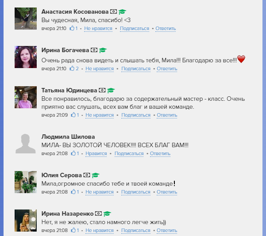This screenshot has height=236, width=266.
Task: Reply to Татьяна Юдинцева's comment
Action: [167, 115]
